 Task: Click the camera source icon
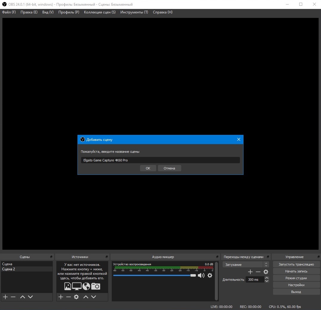click(x=96, y=286)
